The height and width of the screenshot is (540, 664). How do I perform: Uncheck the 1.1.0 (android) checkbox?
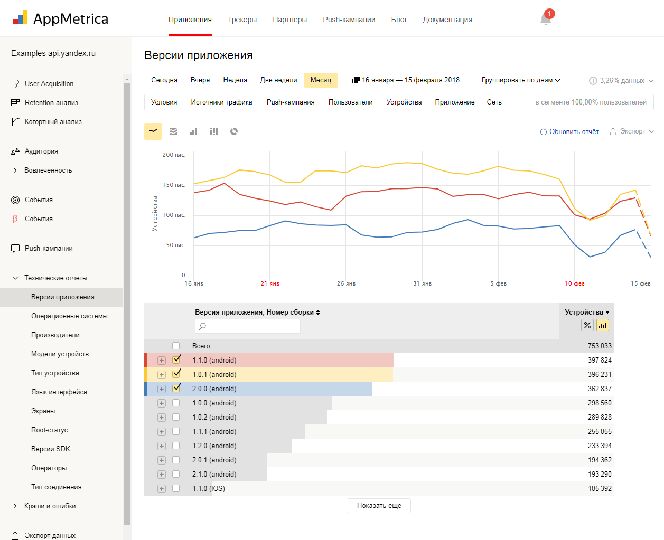pos(176,359)
